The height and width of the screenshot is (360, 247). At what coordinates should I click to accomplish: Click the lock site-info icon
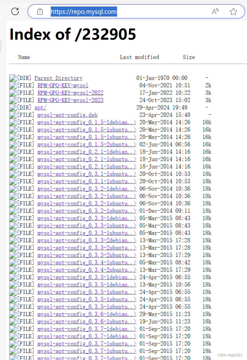pos(40,11)
